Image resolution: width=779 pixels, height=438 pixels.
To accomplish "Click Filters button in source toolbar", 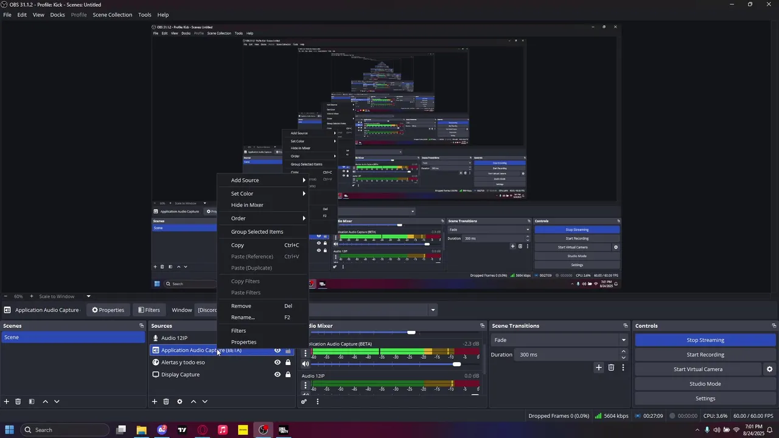I will [x=148, y=310].
